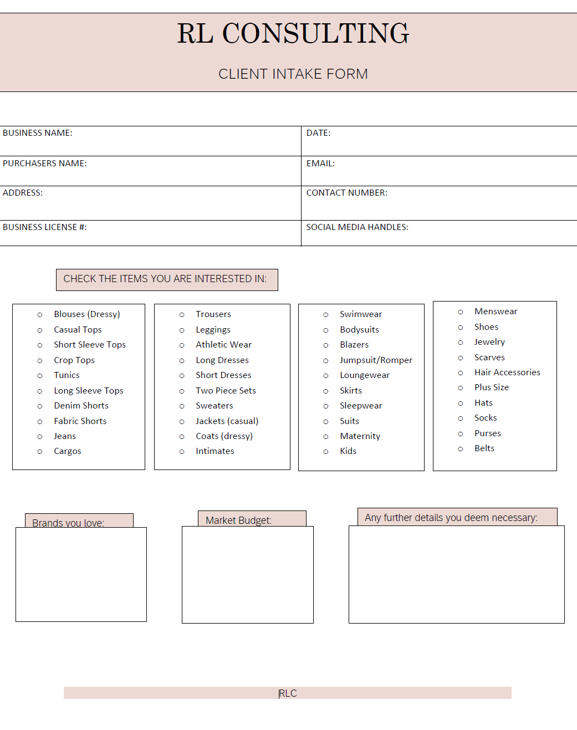Viewport: 577px width, 730px height.
Task: Click the Intimates item
Action: pyautogui.click(x=215, y=451)
